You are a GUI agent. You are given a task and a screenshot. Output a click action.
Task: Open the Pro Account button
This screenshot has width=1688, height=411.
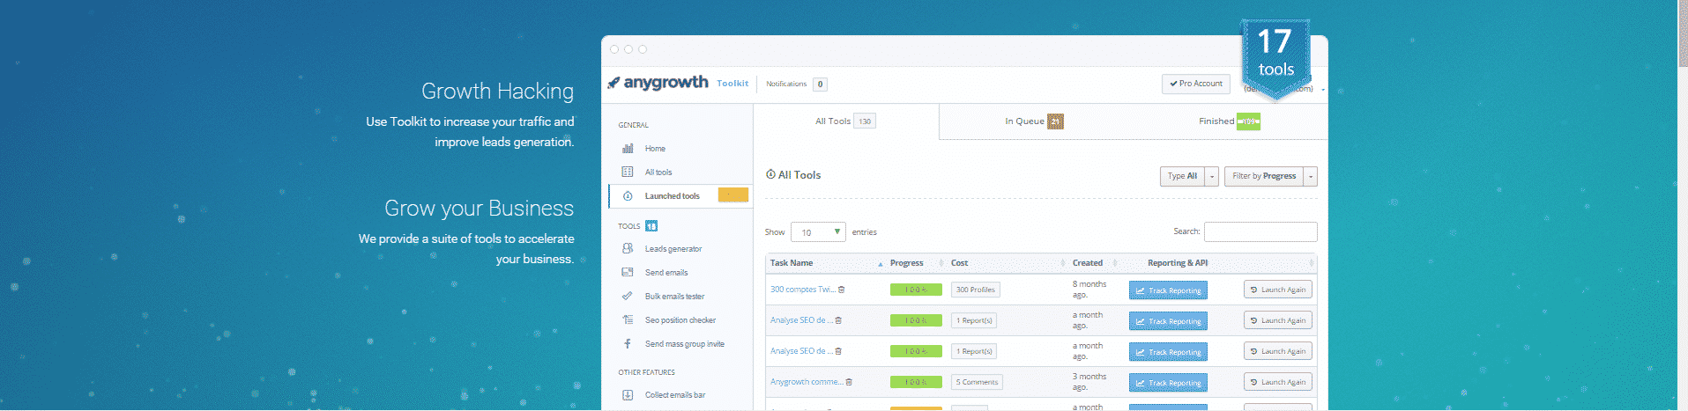pos(1196,84)
